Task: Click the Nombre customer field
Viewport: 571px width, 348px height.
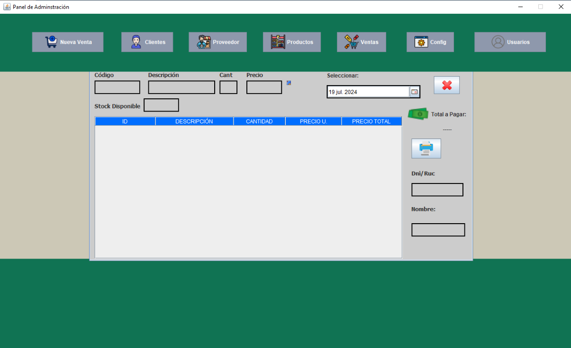Action: [438, 230]
